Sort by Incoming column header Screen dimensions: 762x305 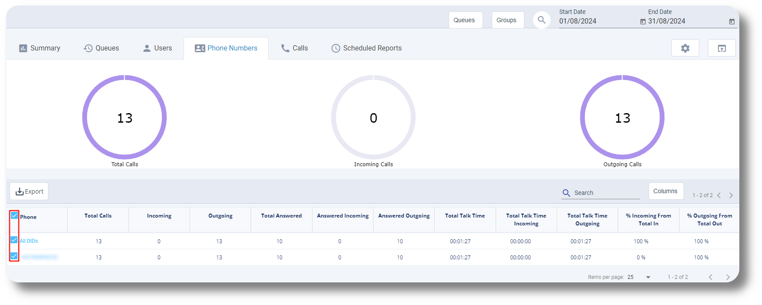[159, 216]
